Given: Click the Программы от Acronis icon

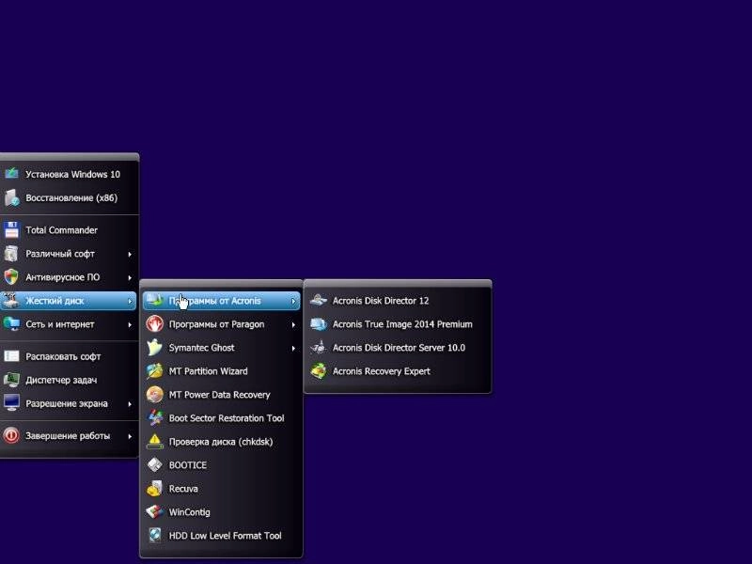Looking at the screenshot, I should pyautogui.click(x=154, y=300).
